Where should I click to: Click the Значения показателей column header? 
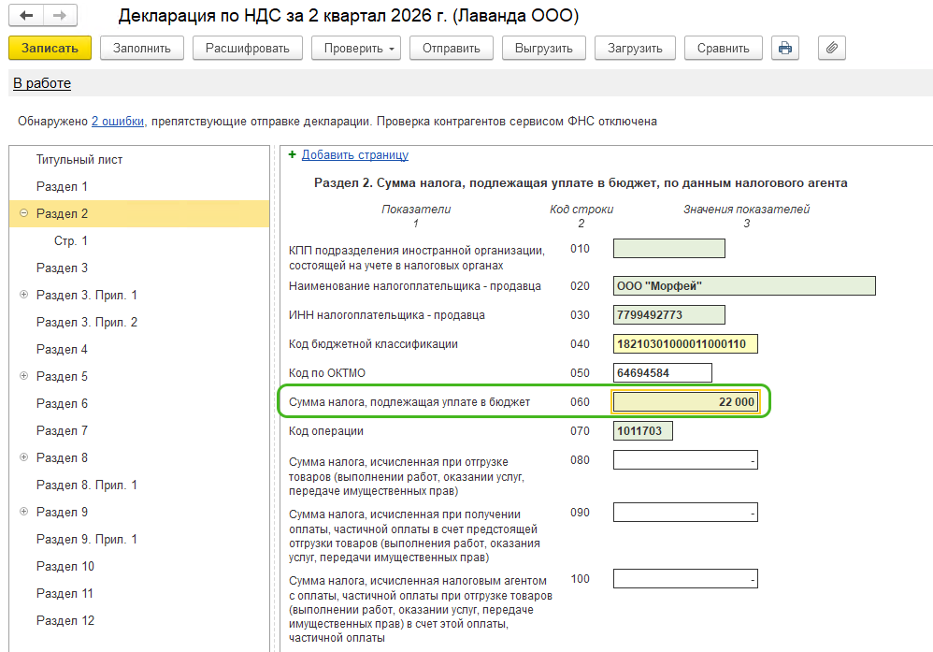tap(746, 210)
